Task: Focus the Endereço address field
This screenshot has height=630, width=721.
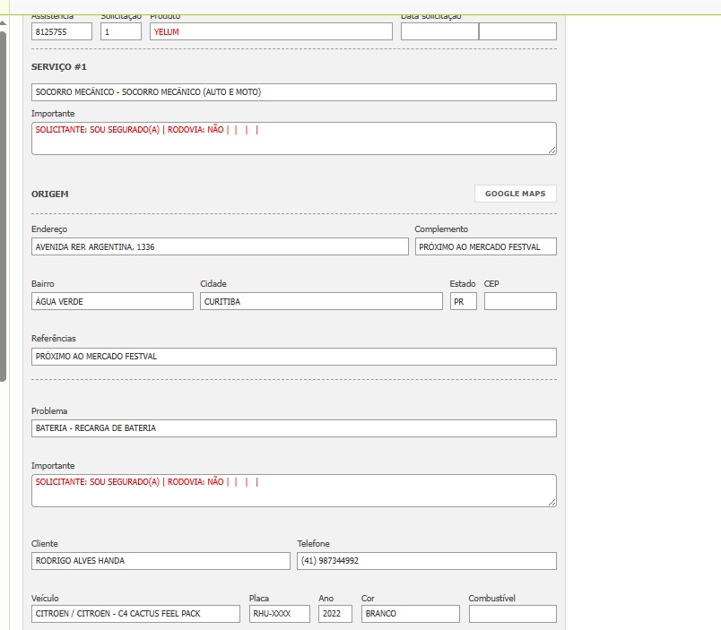Action: coord(219,246)
